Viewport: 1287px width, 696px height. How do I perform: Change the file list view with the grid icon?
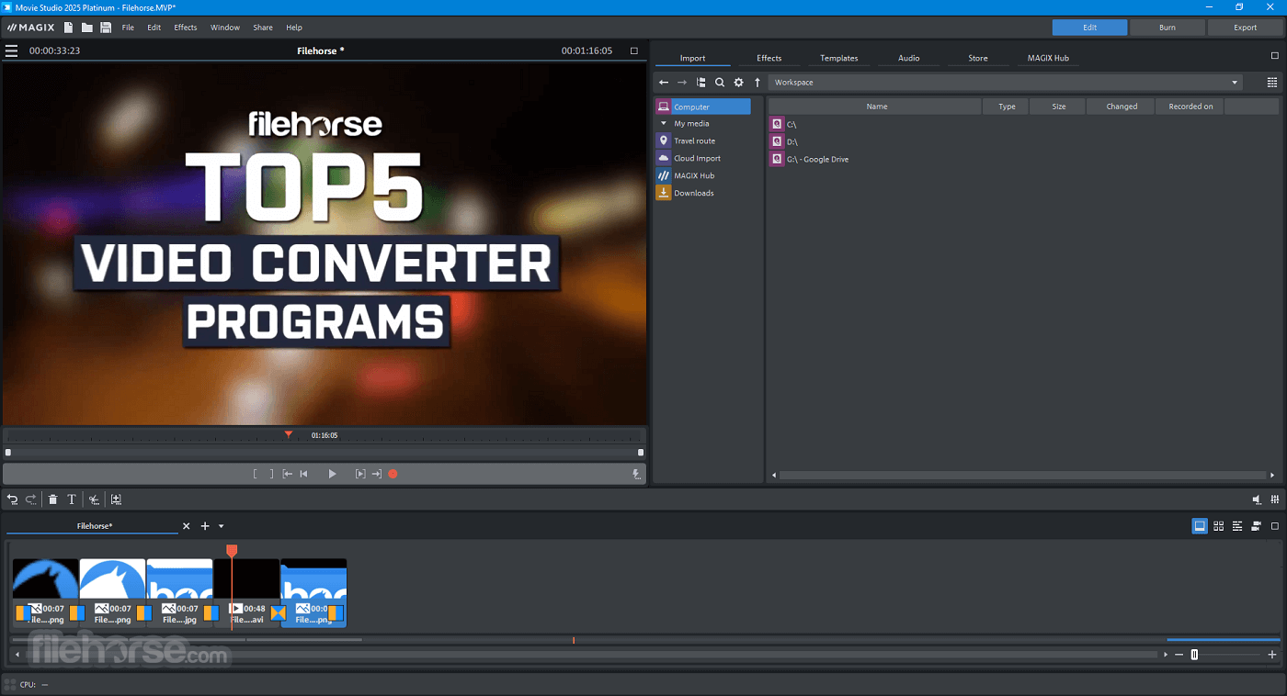click(1272, 83)
